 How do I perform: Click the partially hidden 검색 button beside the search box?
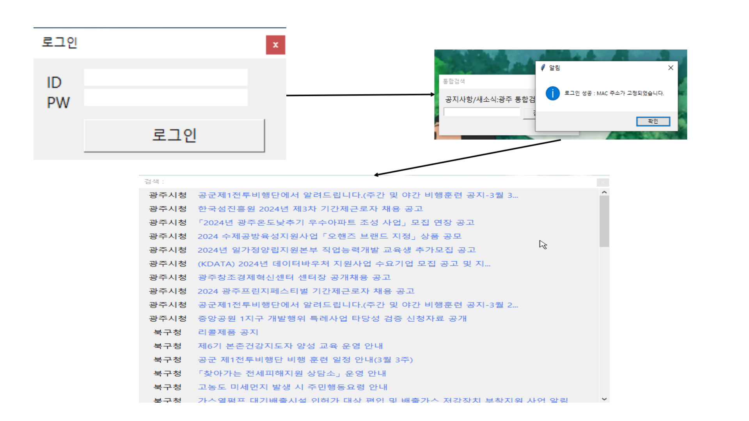click(532, 113)
